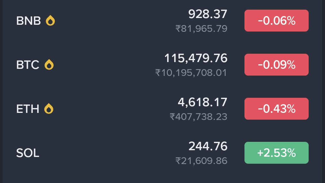The image size is (325, 183).
Task: Click the BNB price 928.37
Action: 208,14
